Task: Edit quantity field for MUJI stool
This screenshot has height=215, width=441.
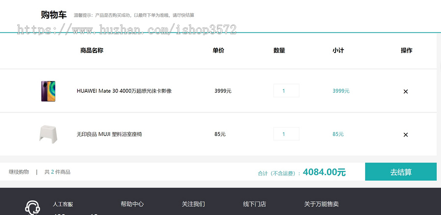Action: point(286,134)
